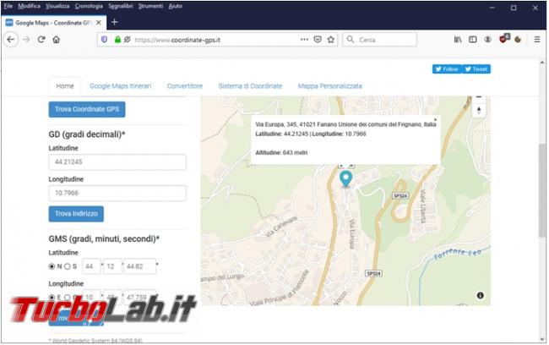Viewport: 549px width, 345px height.
Task: Click the Altitudine: 643 metri text
Action: point(281,152)
